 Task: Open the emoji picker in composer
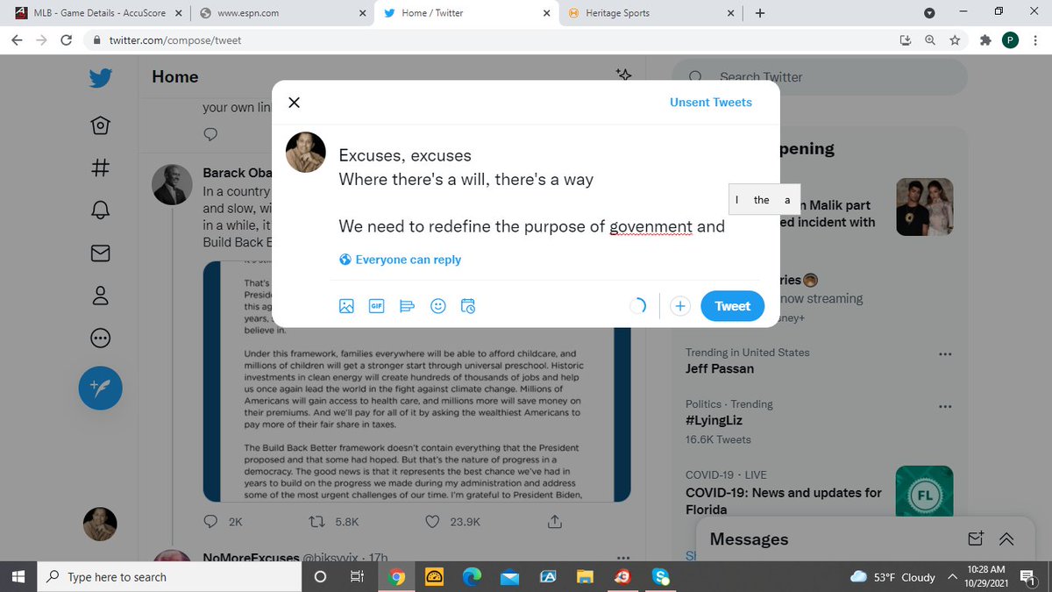(x=438, y=306)
